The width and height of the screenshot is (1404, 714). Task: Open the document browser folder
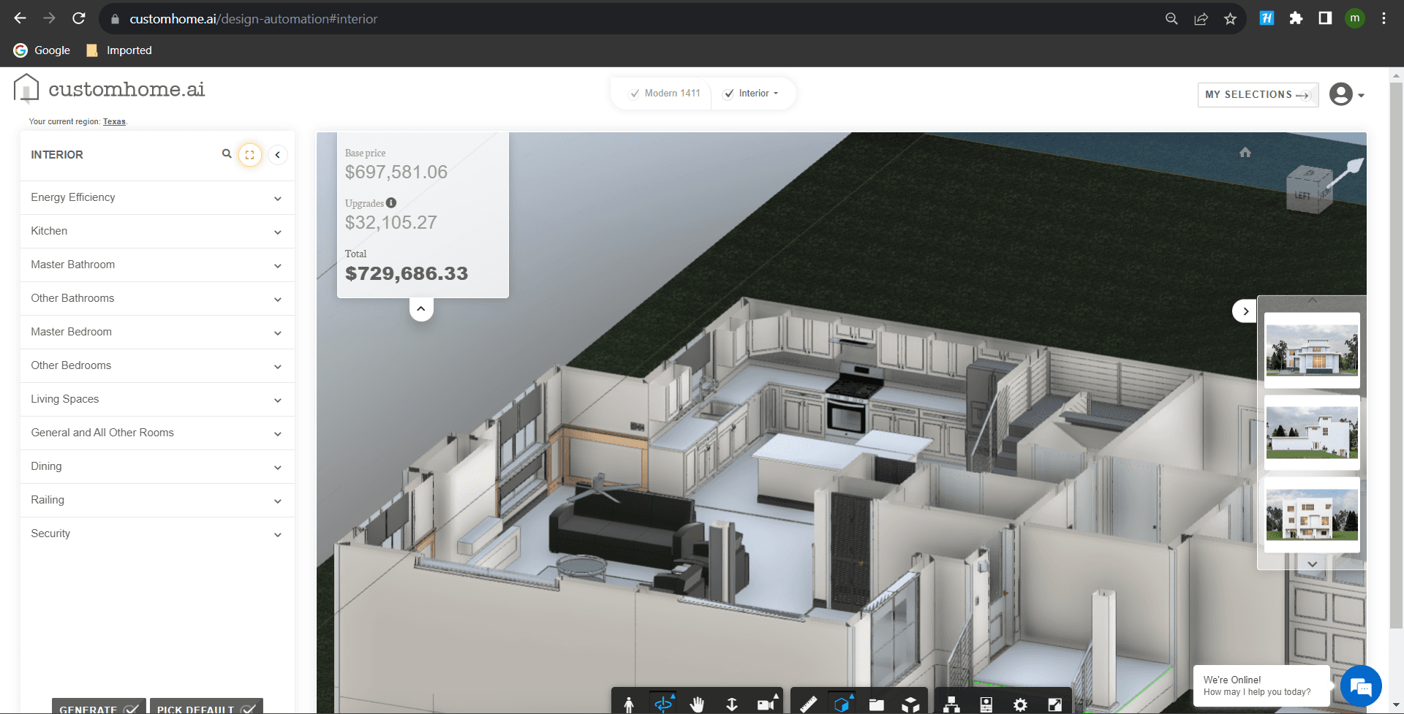(876, 704)
